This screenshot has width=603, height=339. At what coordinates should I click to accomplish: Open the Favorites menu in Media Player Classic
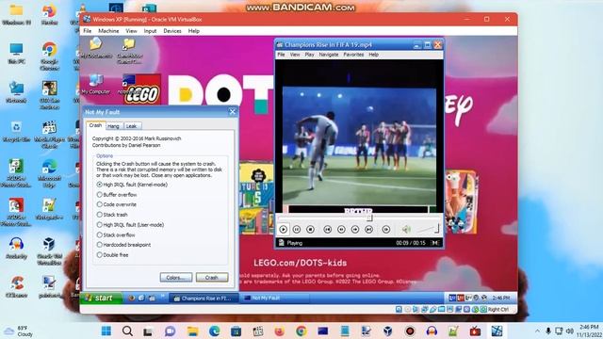click(x=353, y=55)
